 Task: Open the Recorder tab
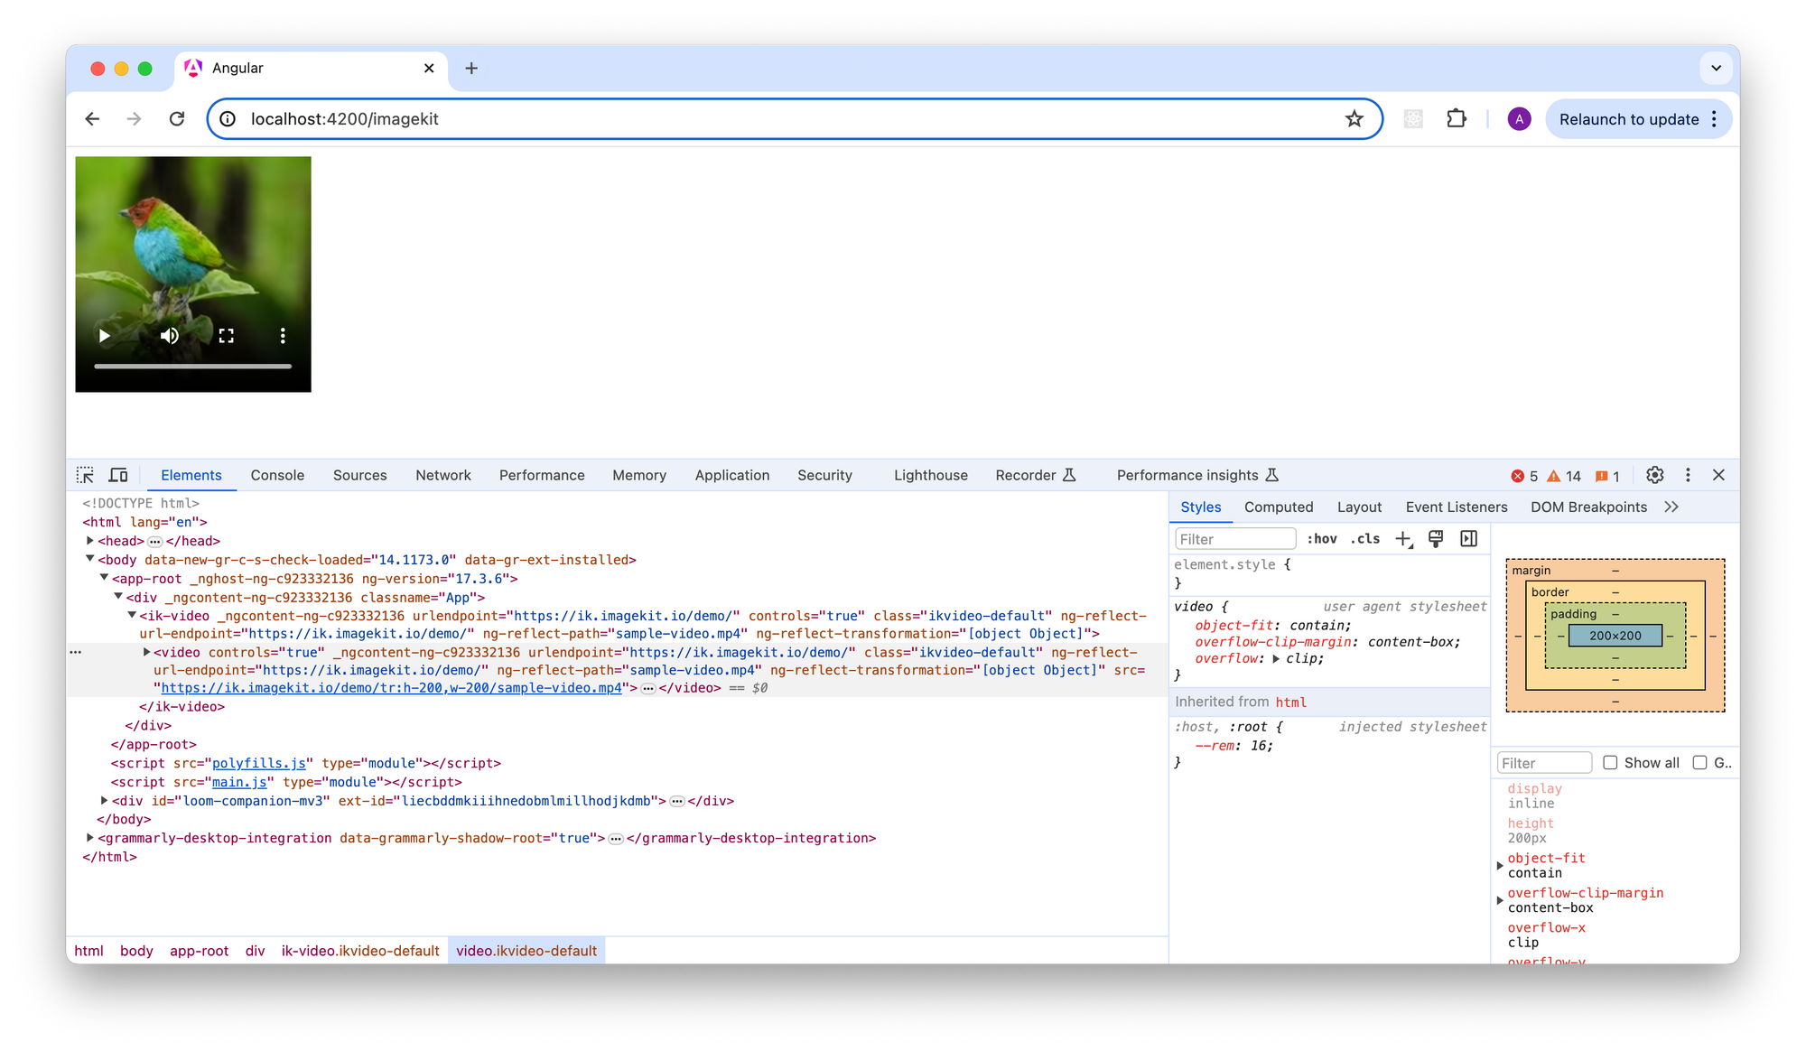[1036, 475]
